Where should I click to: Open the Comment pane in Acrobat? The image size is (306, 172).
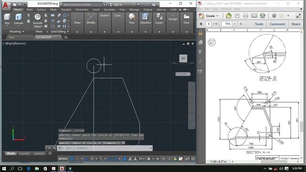click(x=277, y=24)
